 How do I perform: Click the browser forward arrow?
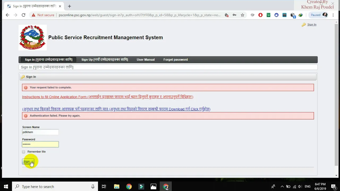click(15, 15)
